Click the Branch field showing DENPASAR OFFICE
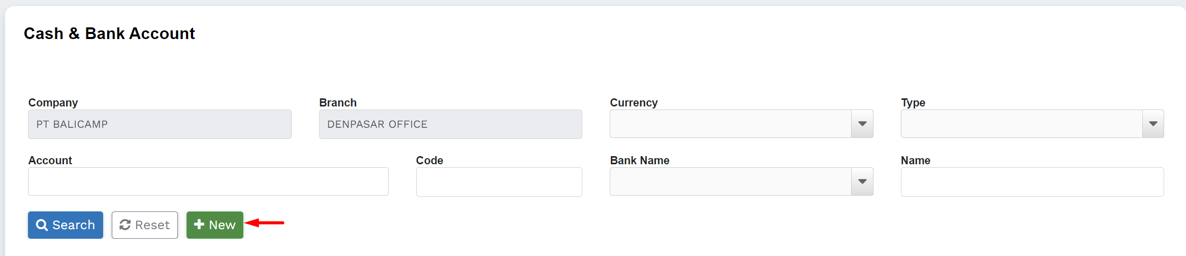 450,124
